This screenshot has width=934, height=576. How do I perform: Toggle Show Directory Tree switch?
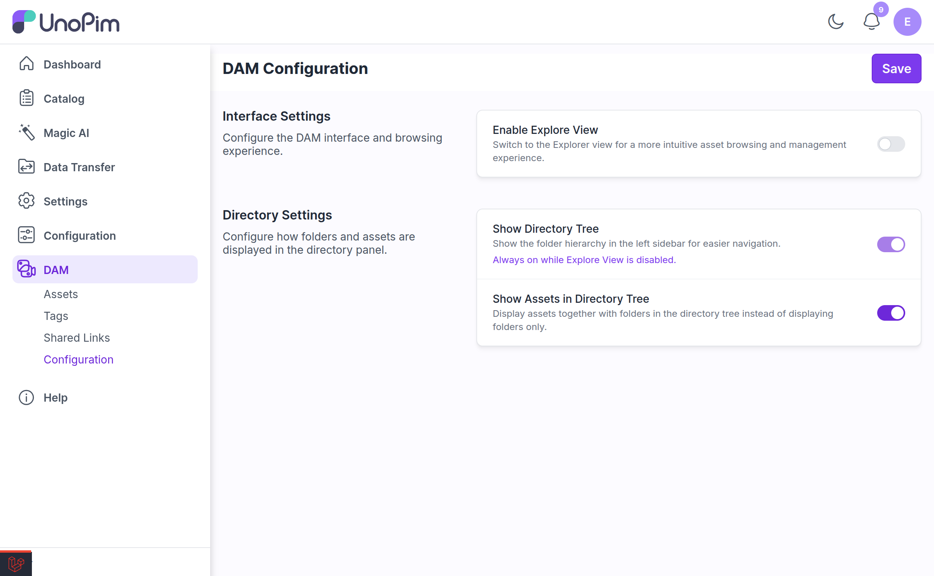point(891,244)
